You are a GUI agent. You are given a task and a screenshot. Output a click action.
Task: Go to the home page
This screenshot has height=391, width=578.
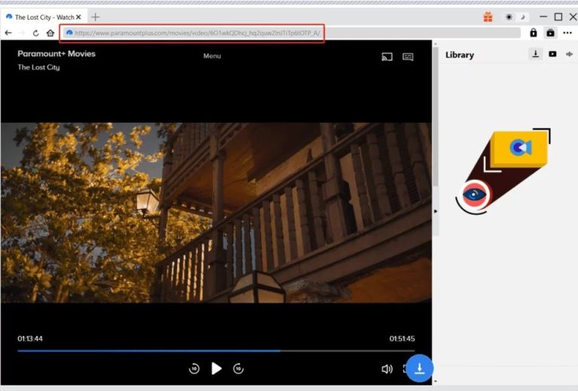(50, 33)
